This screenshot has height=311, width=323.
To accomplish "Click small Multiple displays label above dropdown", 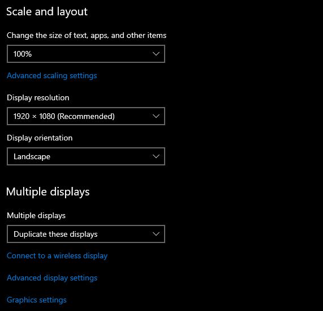I will point(36,215).
